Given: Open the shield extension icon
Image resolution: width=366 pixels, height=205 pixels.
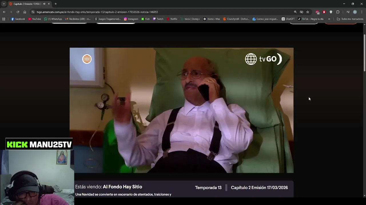Looking at the screenshot, I should point(331,12).
